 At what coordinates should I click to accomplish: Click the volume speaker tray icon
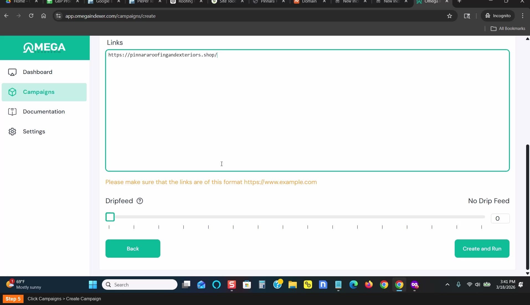click(477, 285)
